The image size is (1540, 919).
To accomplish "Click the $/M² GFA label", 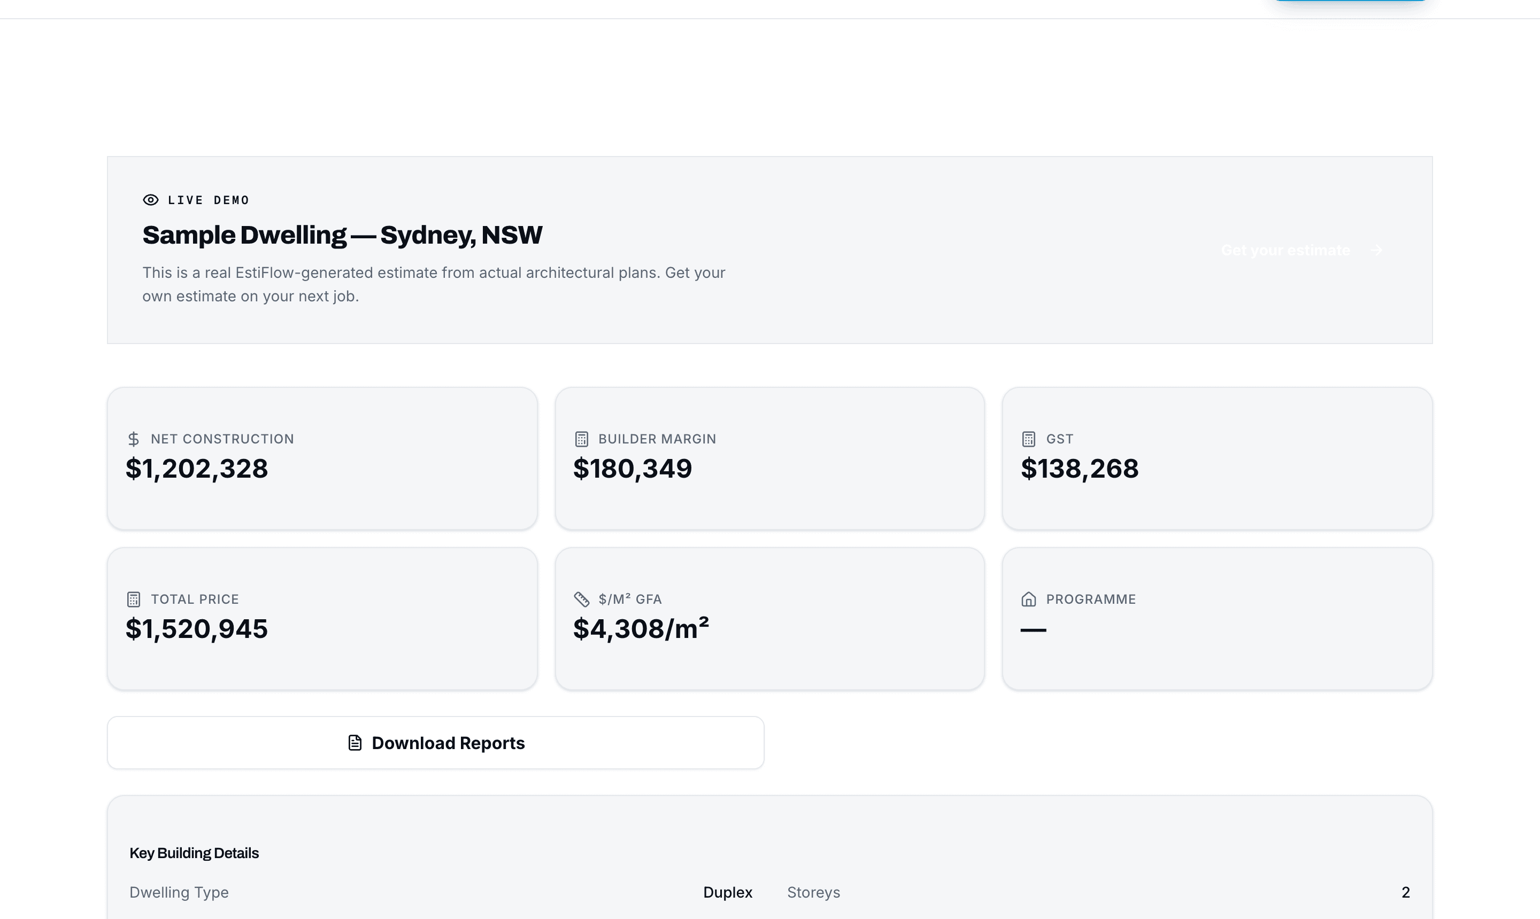I will coord(630,599).
